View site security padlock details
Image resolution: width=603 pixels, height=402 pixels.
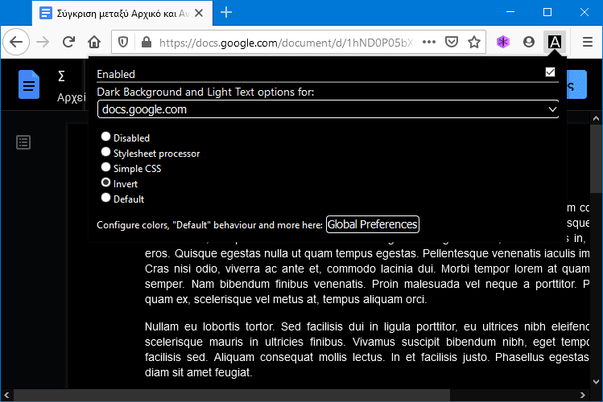point(147,43)
